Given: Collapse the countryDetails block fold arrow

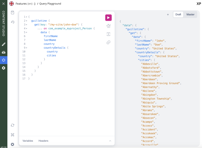Looking at the screenshot, I should [x=27, y=48].
